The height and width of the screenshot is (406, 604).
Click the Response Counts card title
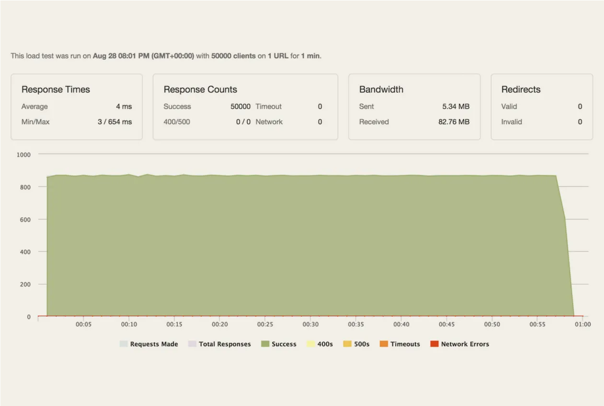click(x=200, y=90)
